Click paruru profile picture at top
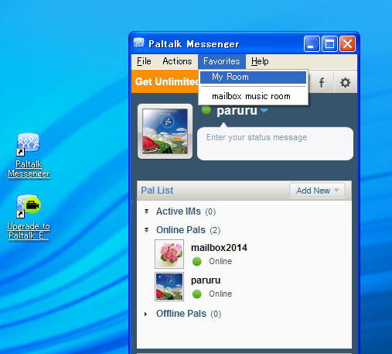Screen dimensions: 392x354 (x=165, y=131)
